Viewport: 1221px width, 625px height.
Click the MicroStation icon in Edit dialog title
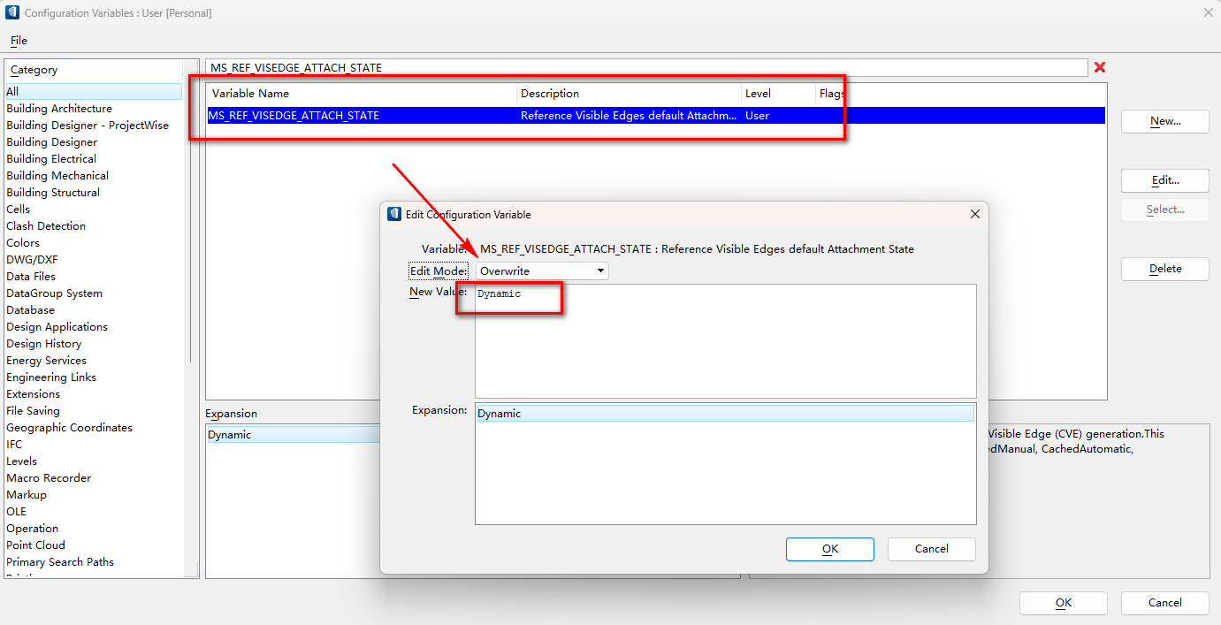tap(394, 214)
